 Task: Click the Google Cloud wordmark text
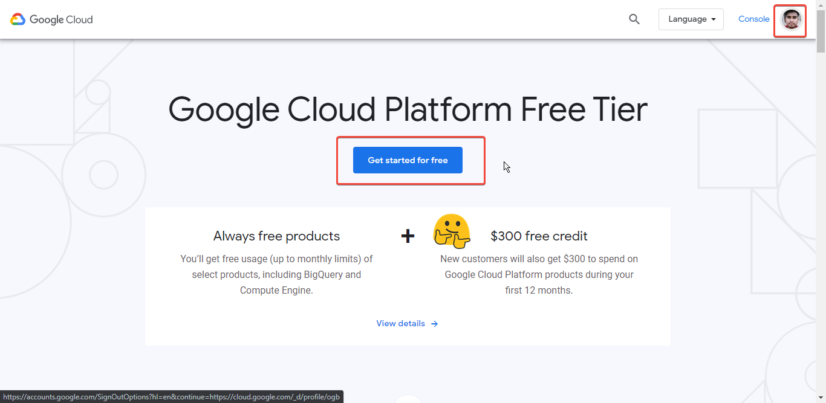(x=61, y=19)
